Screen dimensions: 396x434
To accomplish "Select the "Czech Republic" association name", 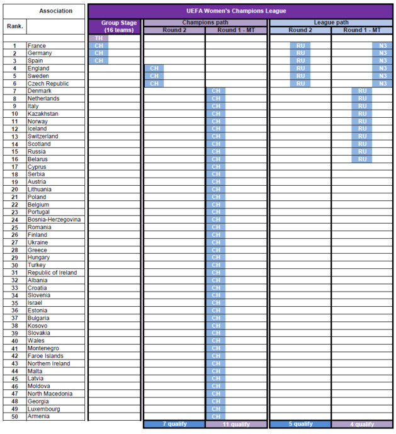I will pos(48,84).
